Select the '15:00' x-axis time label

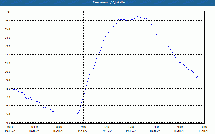[131, 127]
